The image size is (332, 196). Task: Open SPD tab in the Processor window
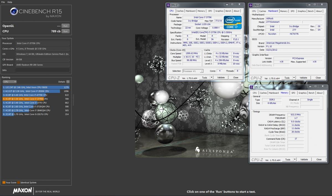pyautogui.click(x=210, y=11)
